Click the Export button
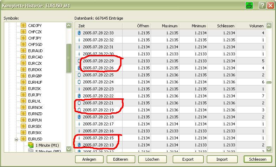This screenshot has height=167, width=276. tap(188, 159)
